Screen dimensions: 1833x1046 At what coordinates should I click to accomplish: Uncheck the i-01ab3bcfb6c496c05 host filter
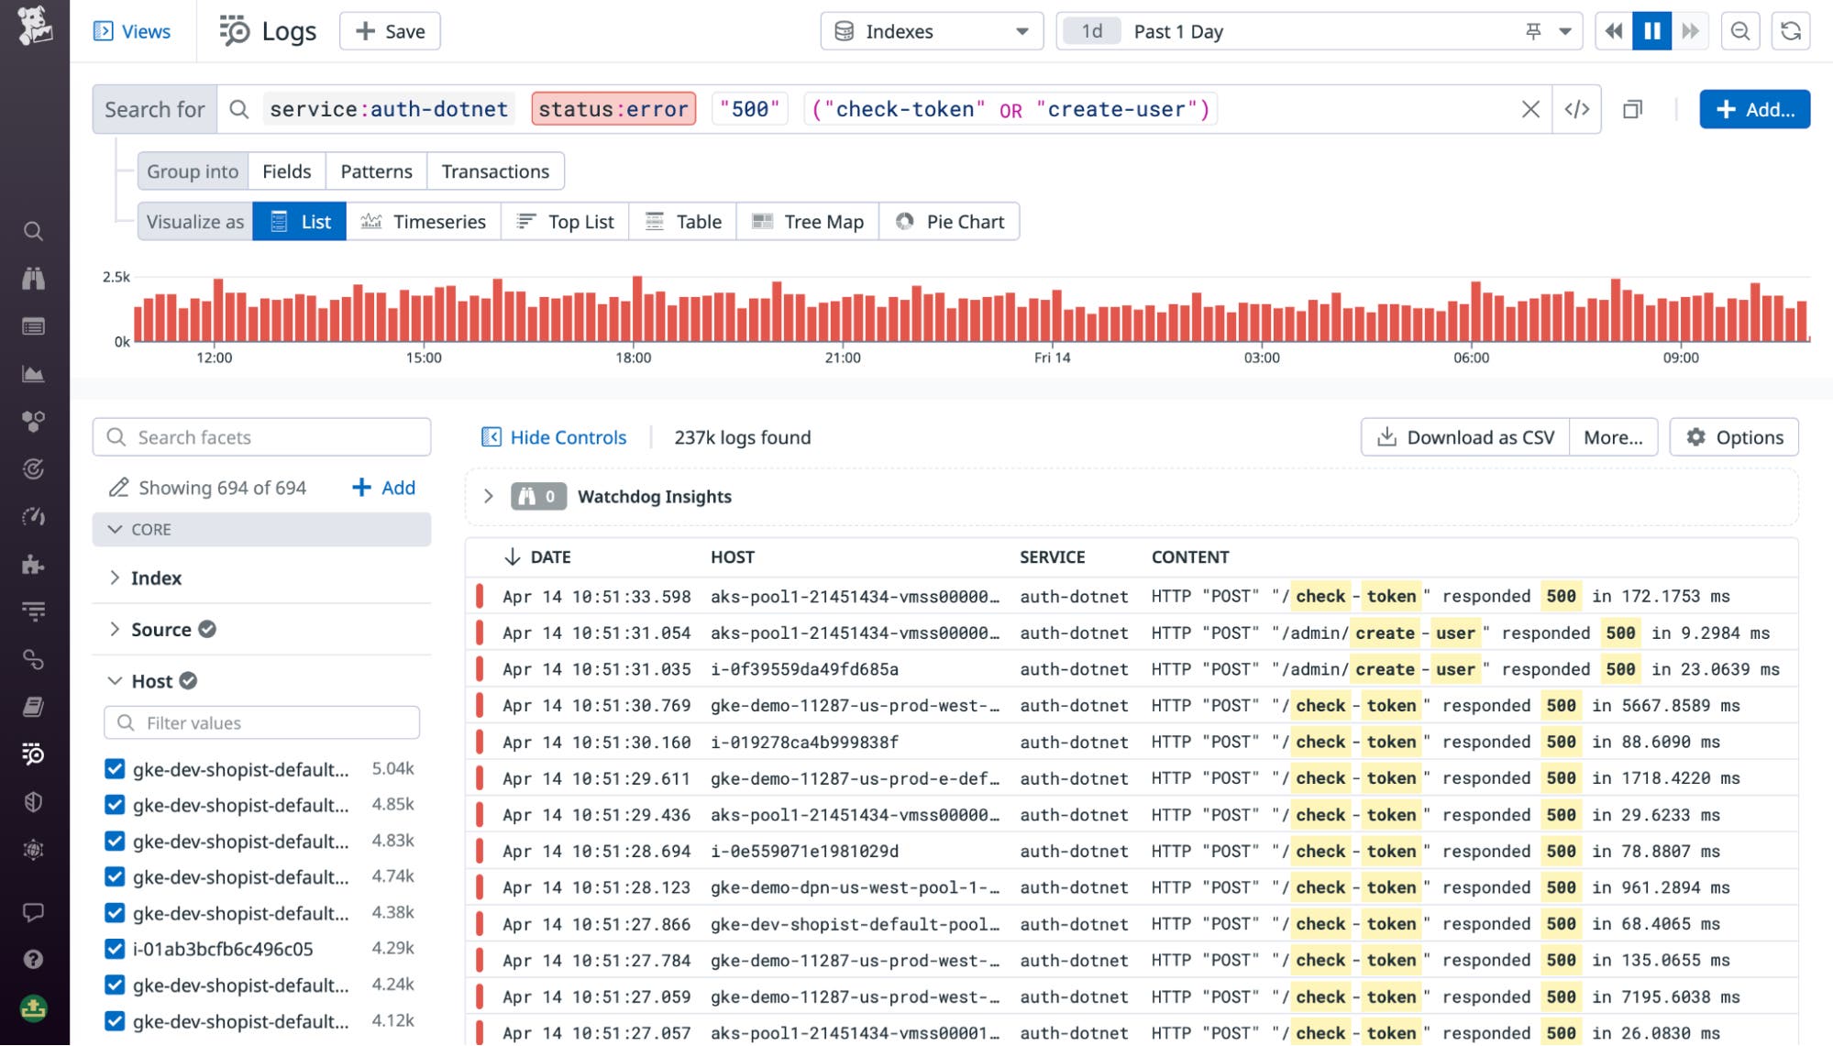115,949
